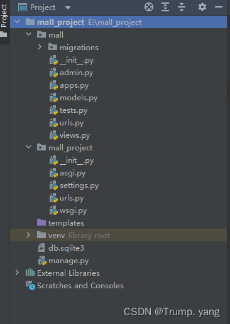
Task: Hide the Project panel with the minus icon
Action: [x=219, y=8]
